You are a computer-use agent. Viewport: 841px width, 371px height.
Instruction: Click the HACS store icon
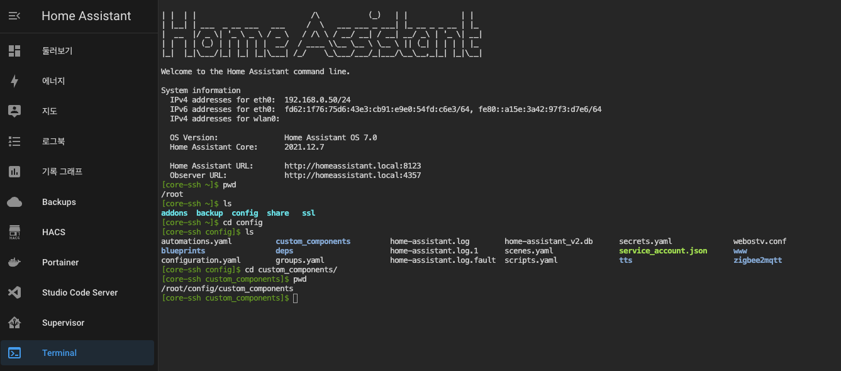click(14, 232)
